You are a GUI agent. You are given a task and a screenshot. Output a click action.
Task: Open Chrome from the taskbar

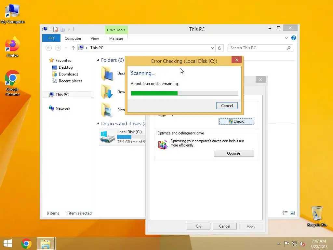[x=26, y=243]
